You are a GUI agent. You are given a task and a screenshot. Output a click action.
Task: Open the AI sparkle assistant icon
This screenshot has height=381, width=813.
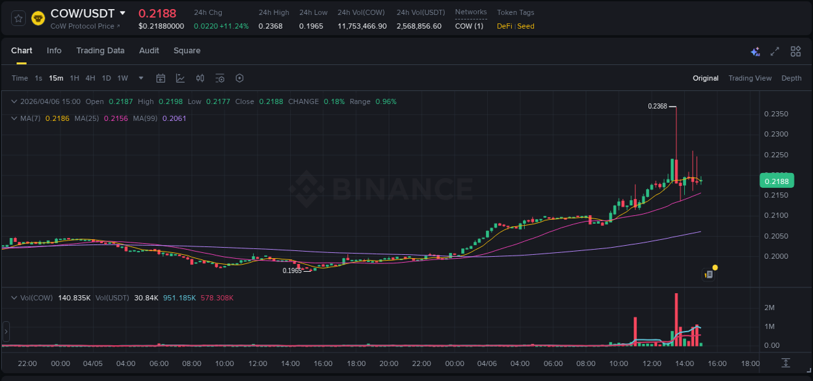click(x=755, y=51)
